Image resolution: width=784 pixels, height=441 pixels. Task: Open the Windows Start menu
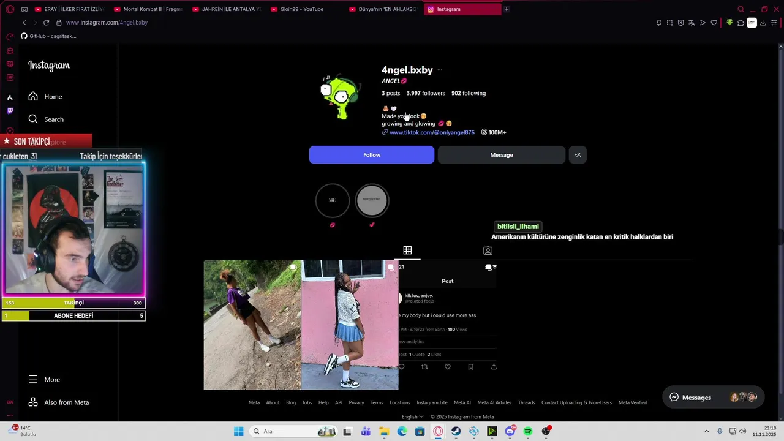coord(238,432)
